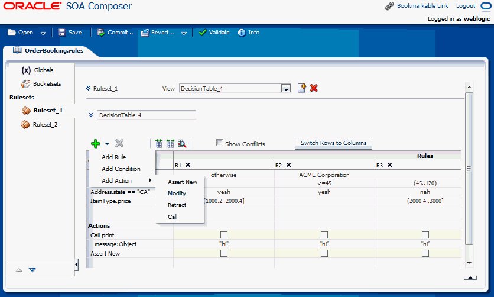This screenshot has width=494, height=297.
Task: Click the Bucketsets label in sidebar
Action: click(47, 84)
